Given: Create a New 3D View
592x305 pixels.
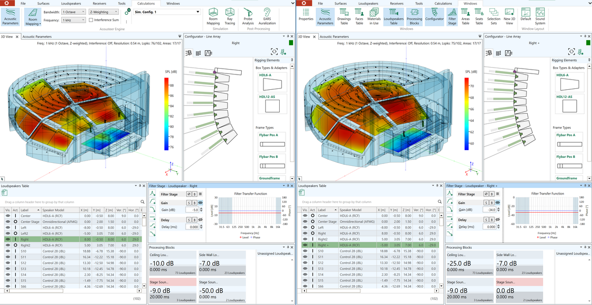Looking at the screenshot, I should coord(509,17).
